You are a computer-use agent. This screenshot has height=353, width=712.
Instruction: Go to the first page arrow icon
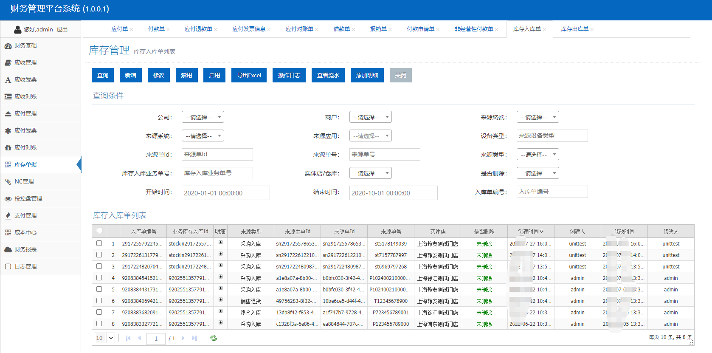[128, 338]
